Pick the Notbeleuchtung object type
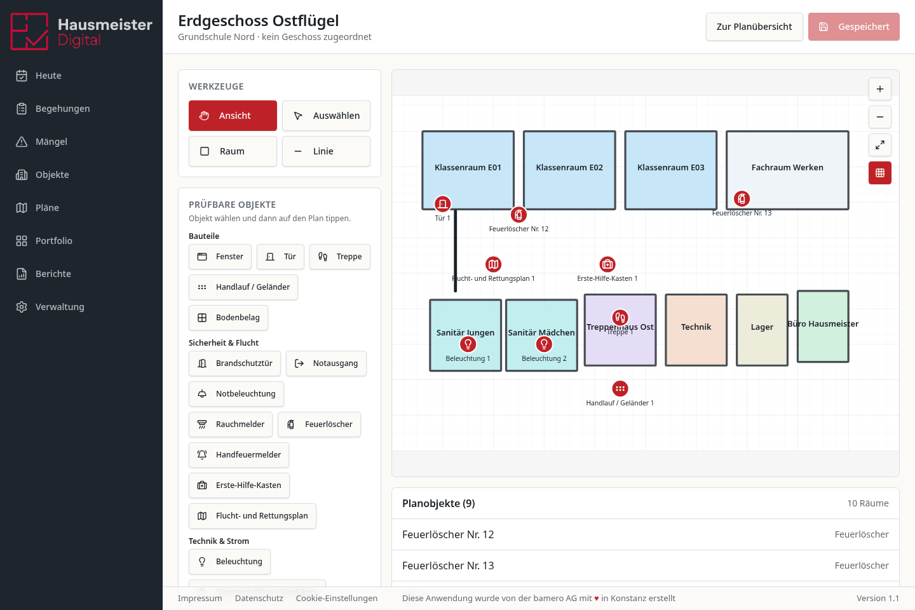 tap(236, 394)
